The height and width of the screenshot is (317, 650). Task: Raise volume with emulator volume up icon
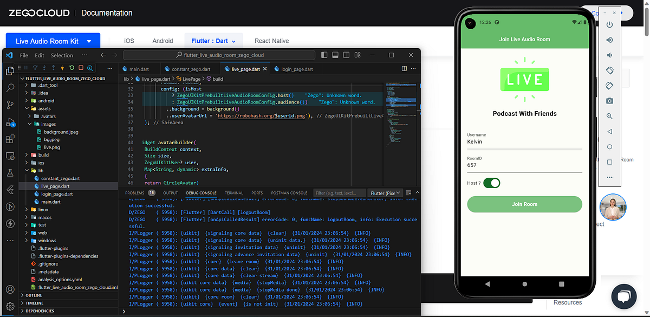(x=609, y=40)
